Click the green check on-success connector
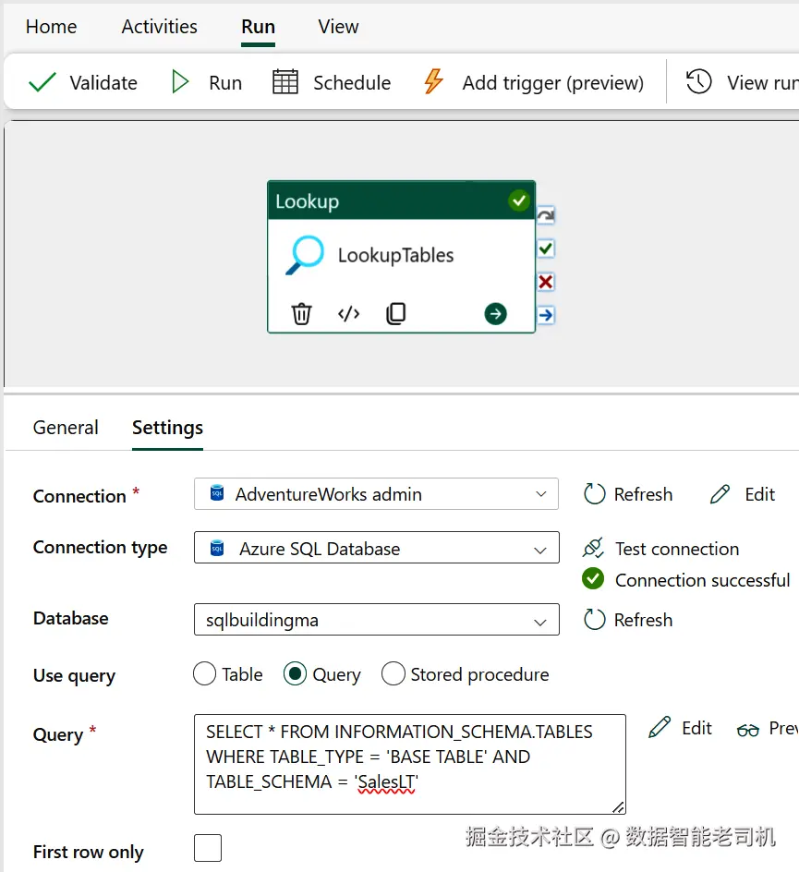The width and height of the screenshot is (799, 872). (546, 248)
